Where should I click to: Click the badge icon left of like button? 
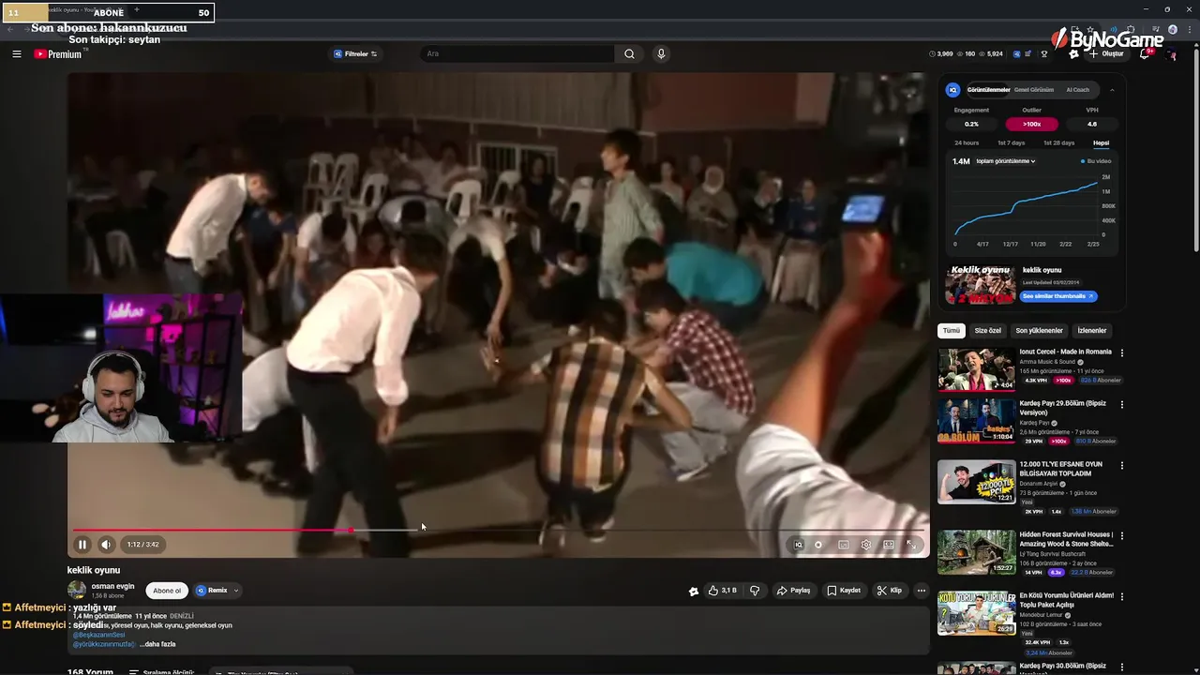point(694,592)
